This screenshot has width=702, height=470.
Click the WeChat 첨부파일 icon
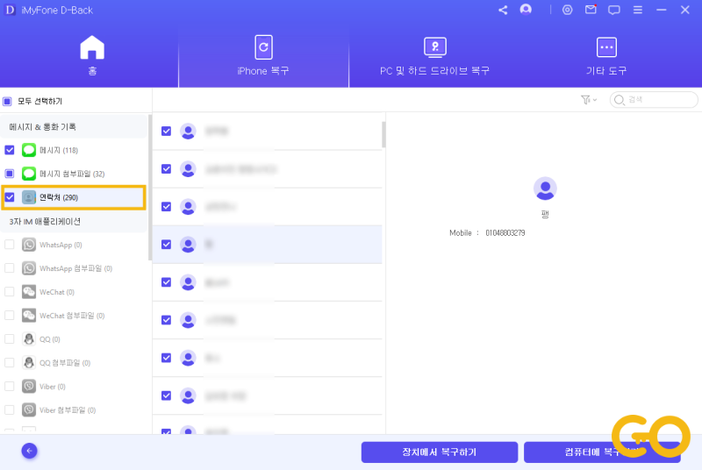pyautogui.click(x=29, y=316)
